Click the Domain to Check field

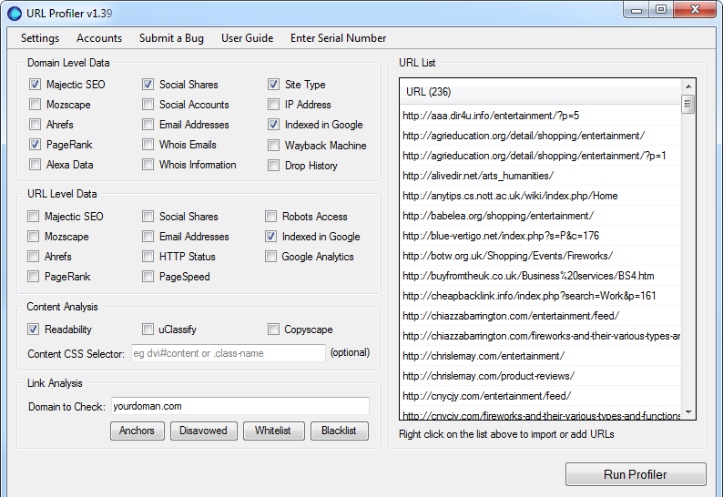tap(239, 406)
